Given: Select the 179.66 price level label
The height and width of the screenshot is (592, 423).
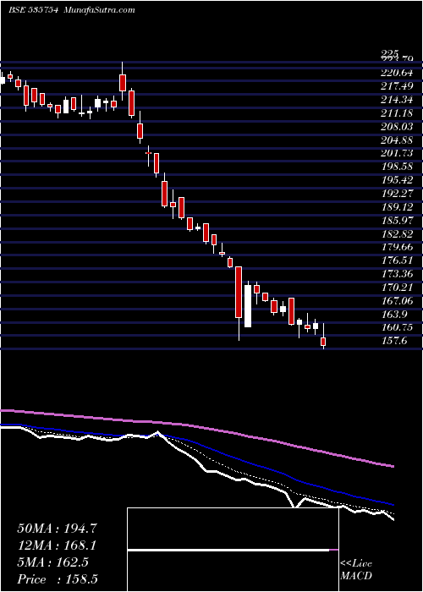Looking at the screenshot, I should [x=397, y=247].
